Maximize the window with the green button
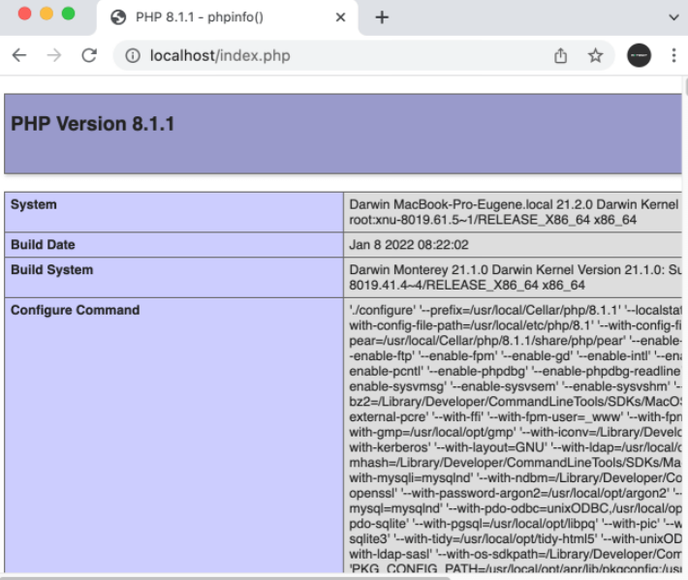 [69, 14]
